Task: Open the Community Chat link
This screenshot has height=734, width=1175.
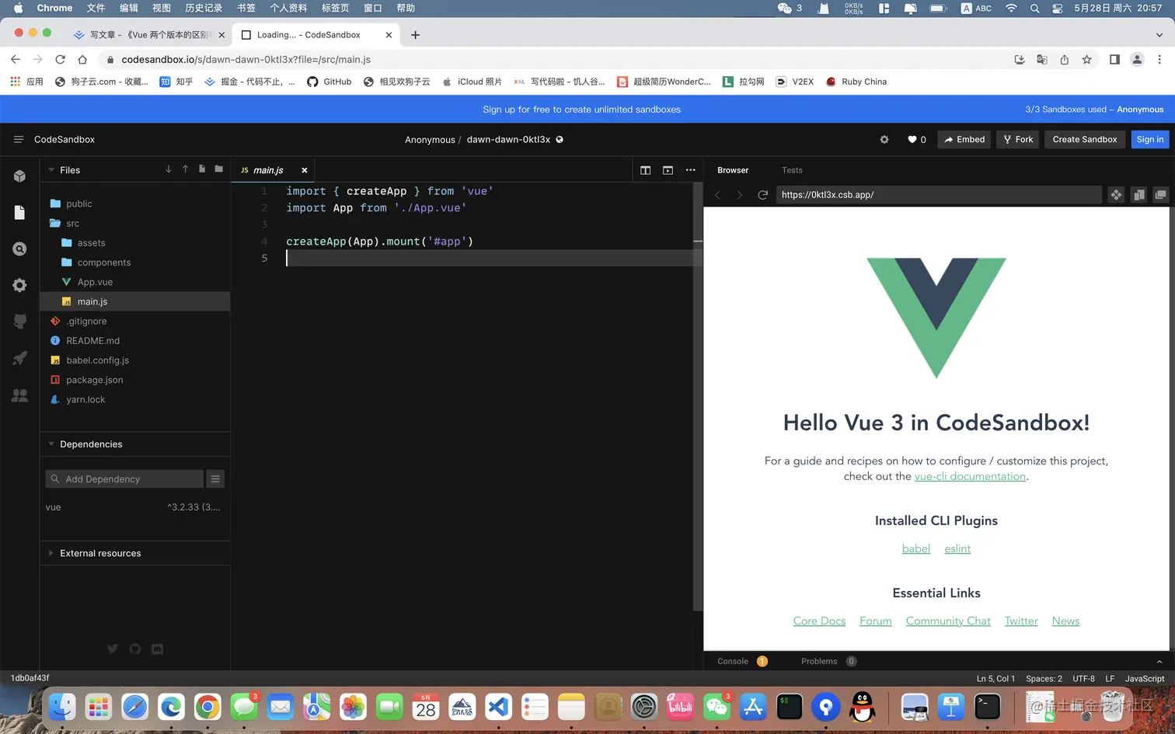Action: pos(948,621)
